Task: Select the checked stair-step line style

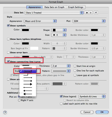Action: coord(28,71)
